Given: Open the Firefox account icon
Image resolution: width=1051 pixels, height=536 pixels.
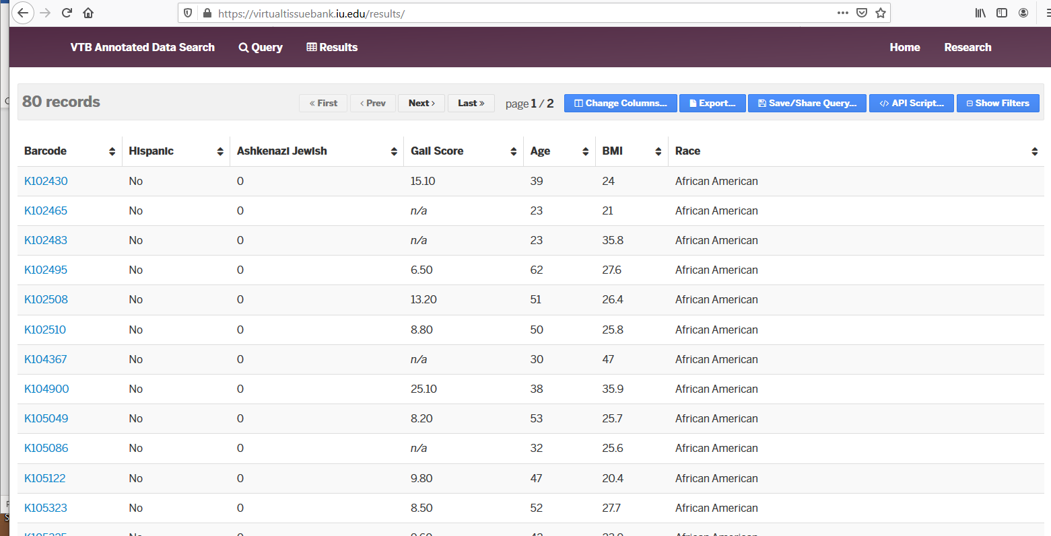Looking at the screenshot, I should [x=1023, y=13].
